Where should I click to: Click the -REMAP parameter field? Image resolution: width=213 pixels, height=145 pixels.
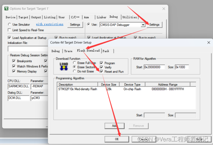pyautogui.click(x=39, y=86)
